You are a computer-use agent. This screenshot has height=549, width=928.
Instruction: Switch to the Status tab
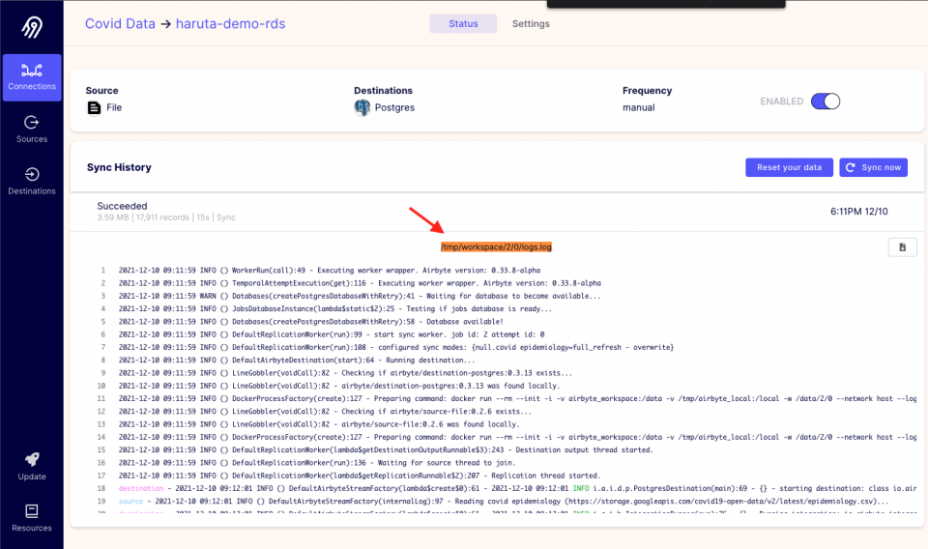click(x=463, y=23)
